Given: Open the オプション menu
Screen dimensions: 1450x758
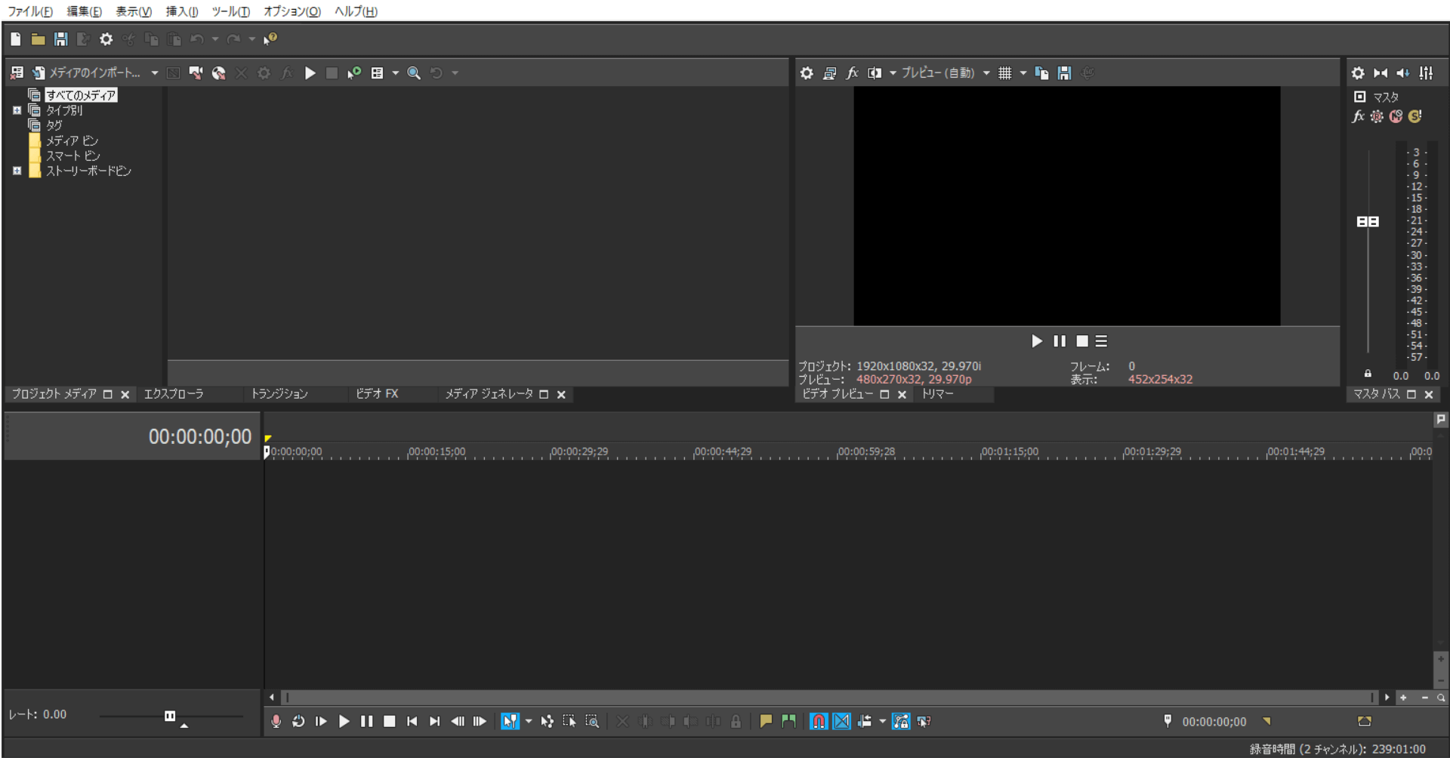Looking at the screenshot, I should [292, 11].
